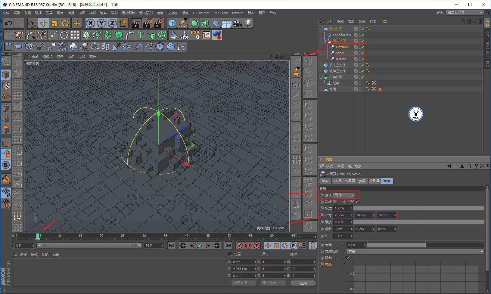Add a Cube primitive object
Image resolution: width=491 pixels, height=294 pixels.
point(172,23)
